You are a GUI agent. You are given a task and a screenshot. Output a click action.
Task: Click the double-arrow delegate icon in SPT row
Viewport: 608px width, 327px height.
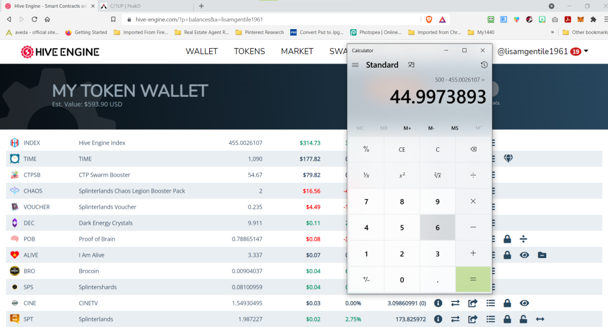pos(540,319)
